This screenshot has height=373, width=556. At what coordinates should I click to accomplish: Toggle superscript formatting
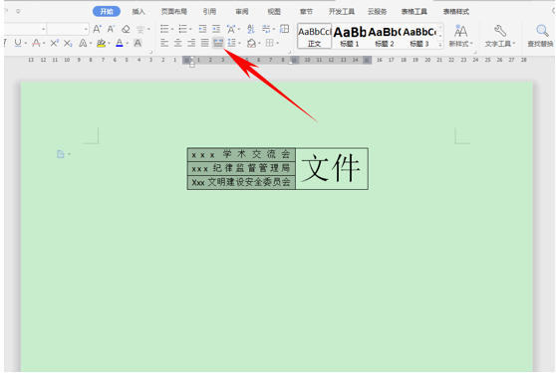(54, 43)
